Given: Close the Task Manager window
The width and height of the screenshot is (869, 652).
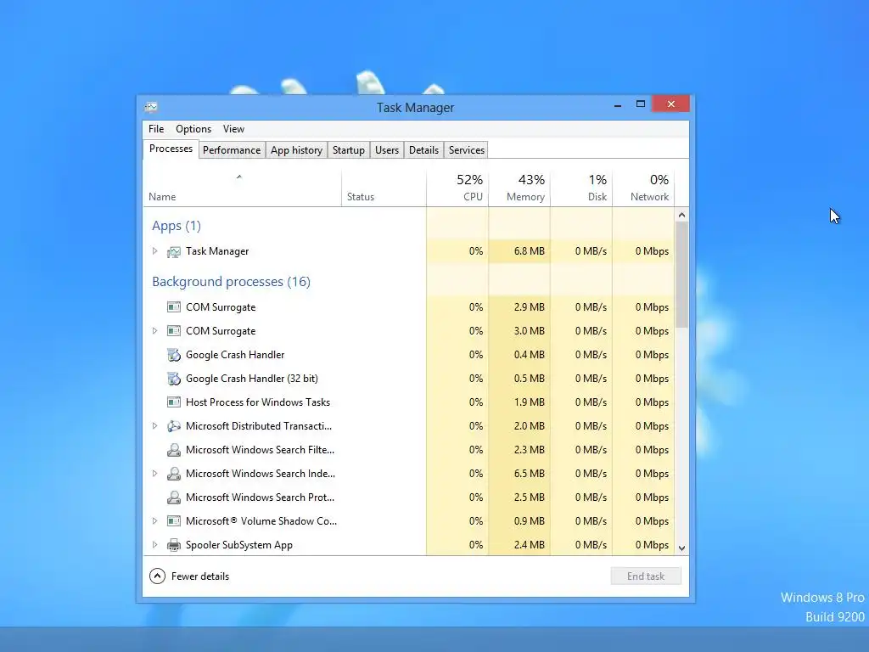Looking at the screenshot, I should point(670,104).
